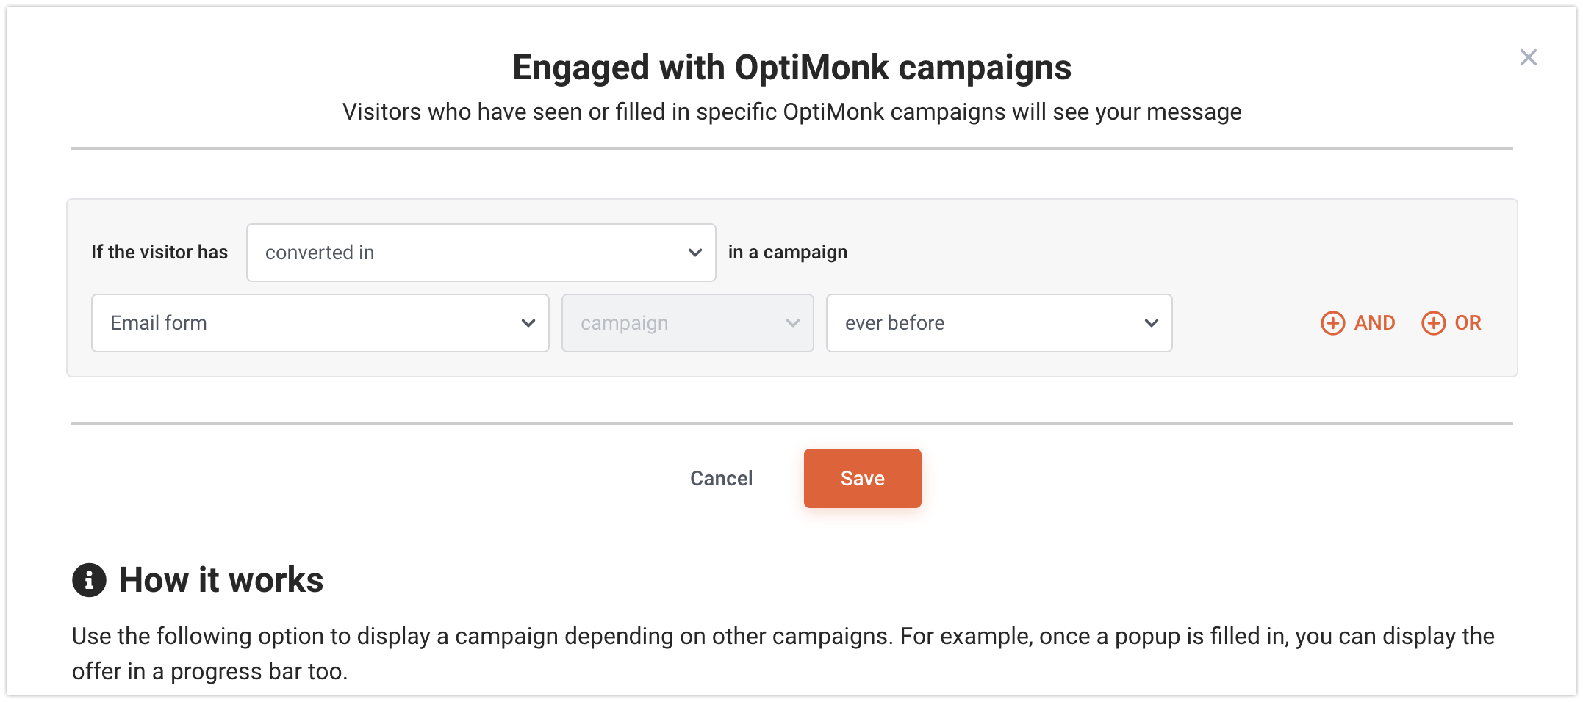
Task: Close the Engaged with OptiMonk campaigns dialog
Action: pyautogui.click(x=1528, y=57)
